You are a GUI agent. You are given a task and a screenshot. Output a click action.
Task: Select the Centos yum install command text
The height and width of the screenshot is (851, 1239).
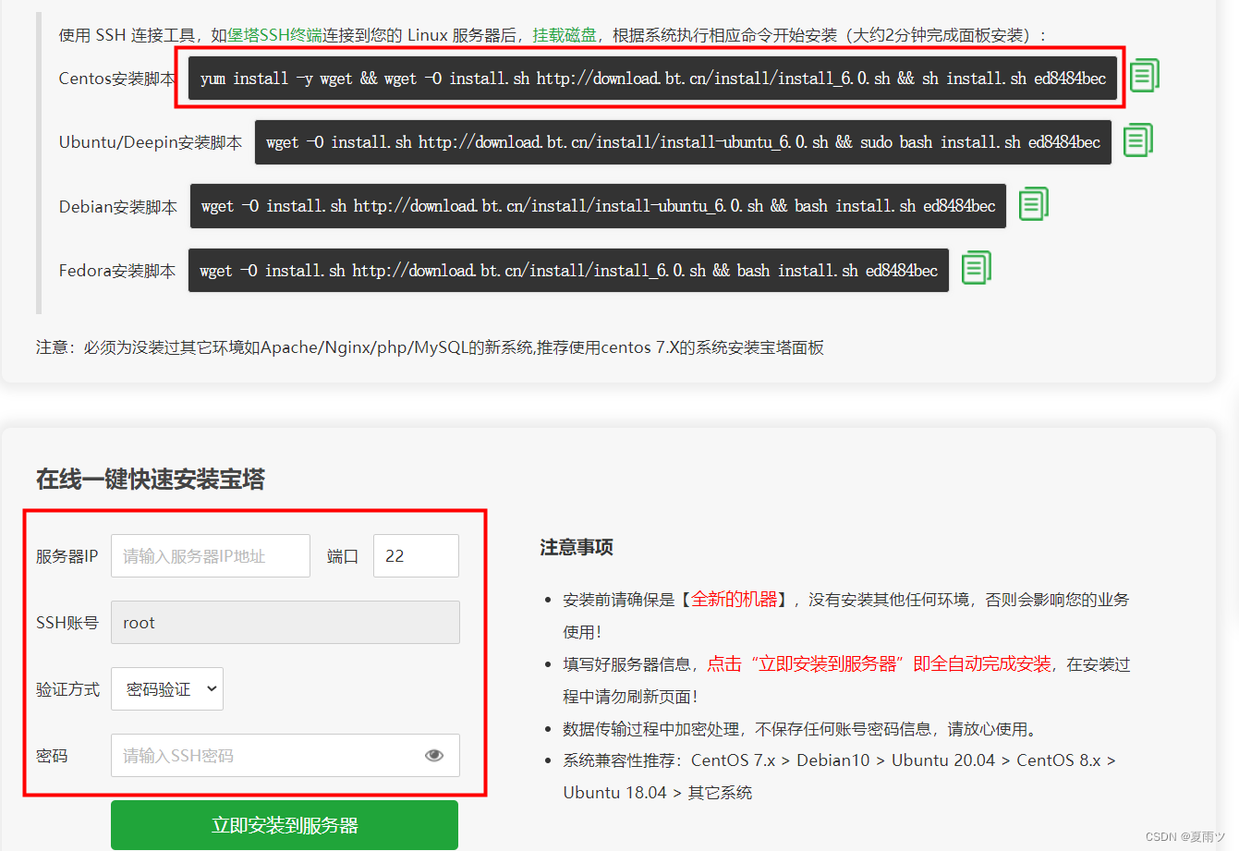click(653, 79)
